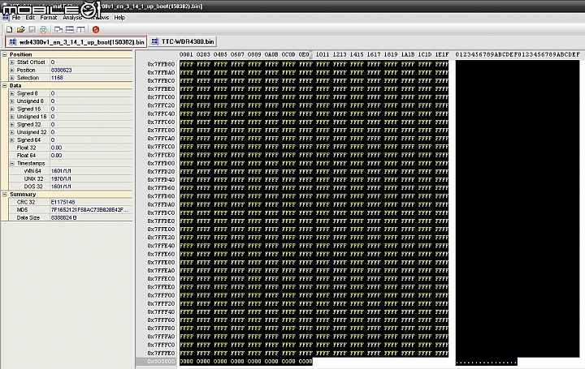Select row address 0x7FFF00
The image size is (585, 369).
click(x=161, y=295)
